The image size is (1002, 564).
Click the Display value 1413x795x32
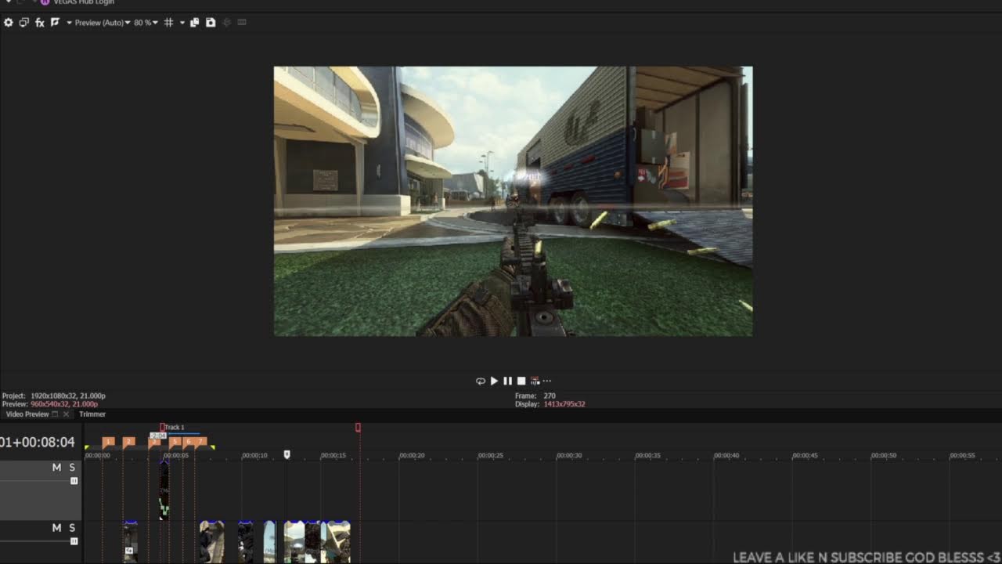coord(564,404)
